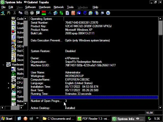Click the copy toolbar icon
The height and width of the screenshot is (122, 163).
click(x=20, y=13)
